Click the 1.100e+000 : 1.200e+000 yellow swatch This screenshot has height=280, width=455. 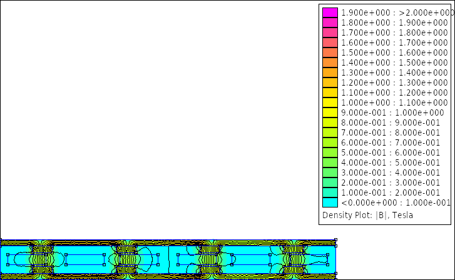tap(330, 92)
